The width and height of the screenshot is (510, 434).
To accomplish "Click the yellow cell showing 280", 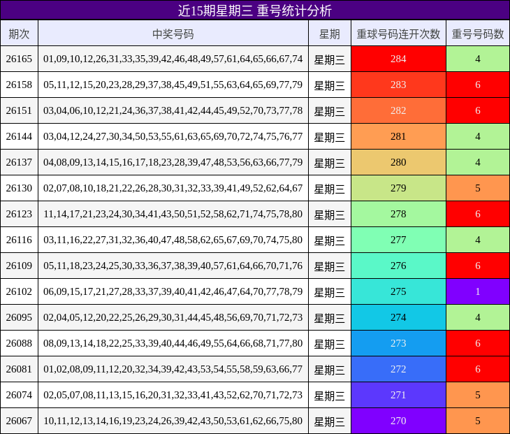I will pyautogui.click(x=398, y=162).
